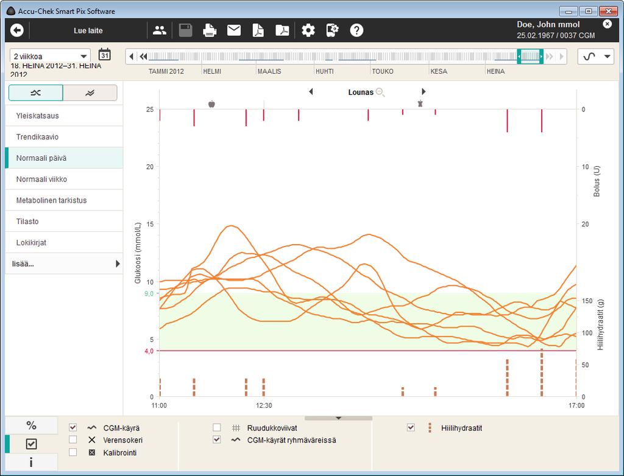Step timeline forward one arrow
The image size is (624, 476).
[x=561, y=57]
